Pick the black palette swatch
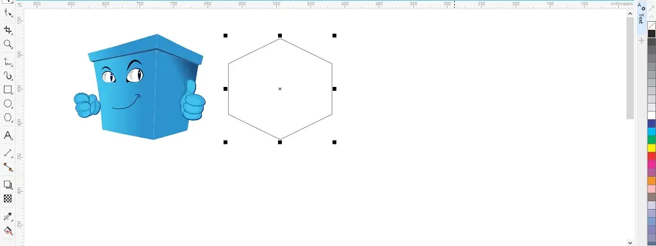This screenshot has height=246, width=656. pos(652,34)
